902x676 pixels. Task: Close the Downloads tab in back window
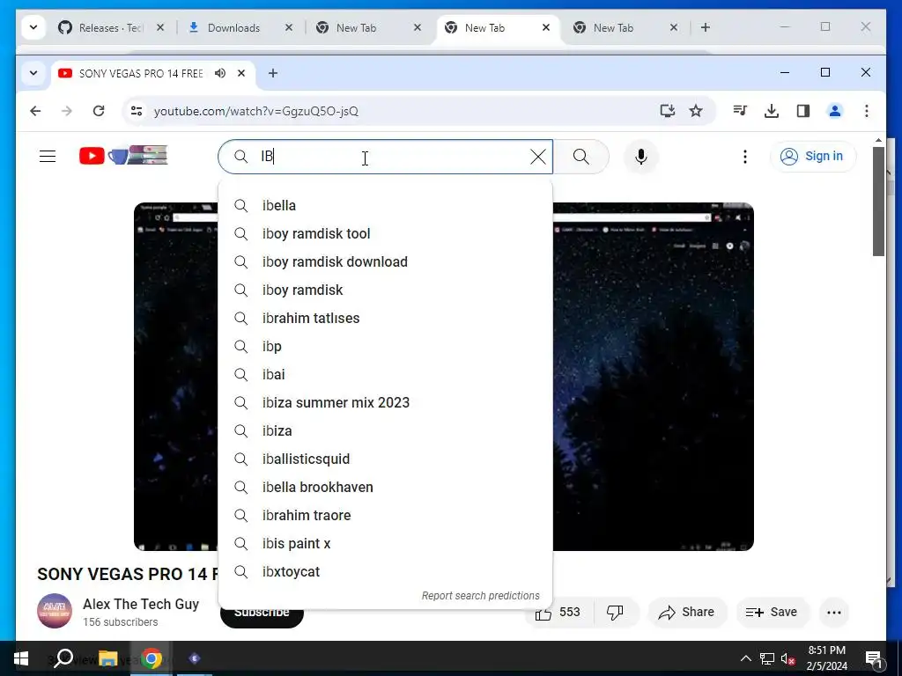289,27
